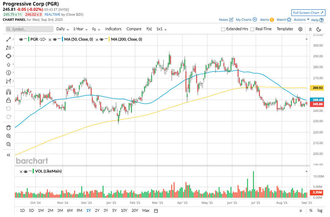Select the 5Y range tab
This screenshot has width=330, height=217.
(x=114, y=210)
